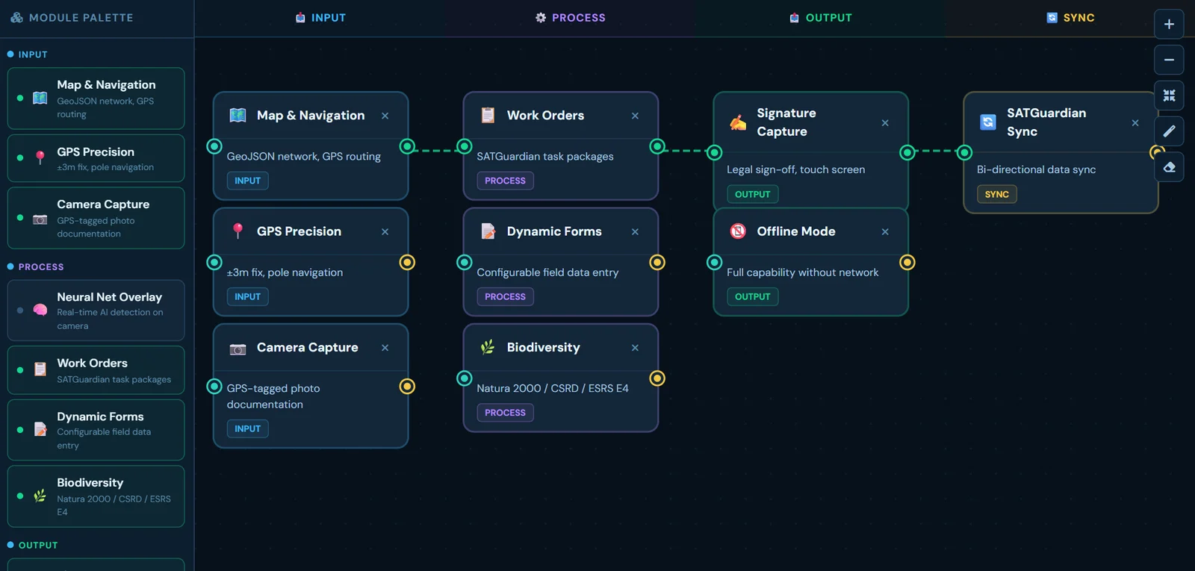Click the form icon on canvas Dynamic Forms node
The height and width of the screenshot is (571, 1195).
488,231
